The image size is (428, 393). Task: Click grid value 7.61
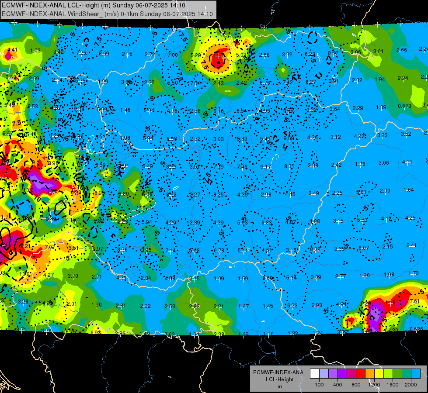[414, 301]
